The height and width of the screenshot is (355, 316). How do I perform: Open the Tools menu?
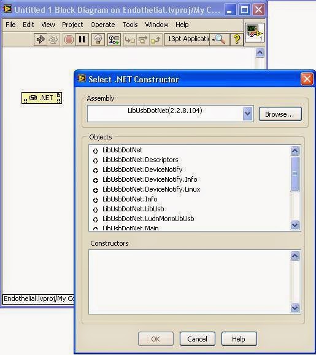(x=130, y=25)
